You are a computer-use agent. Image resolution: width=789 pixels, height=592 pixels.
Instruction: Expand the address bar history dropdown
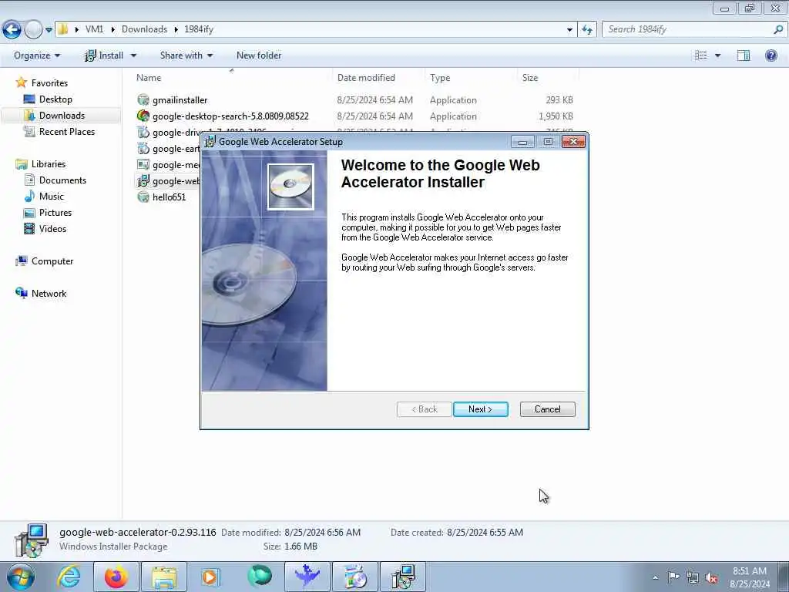569,30
